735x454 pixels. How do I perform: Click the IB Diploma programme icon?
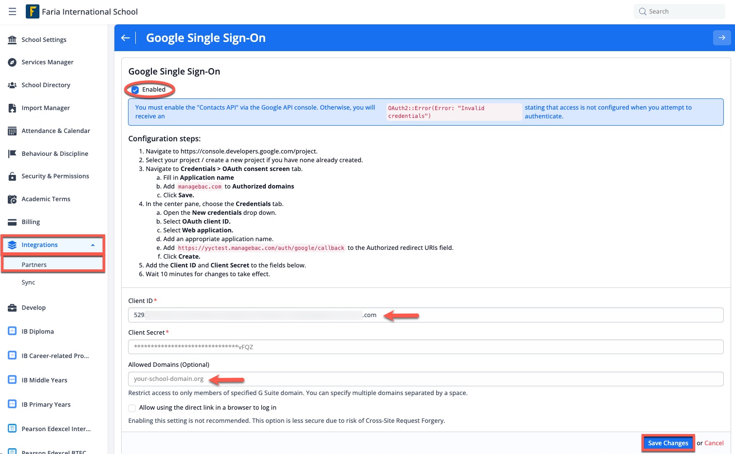pos(12,331)
